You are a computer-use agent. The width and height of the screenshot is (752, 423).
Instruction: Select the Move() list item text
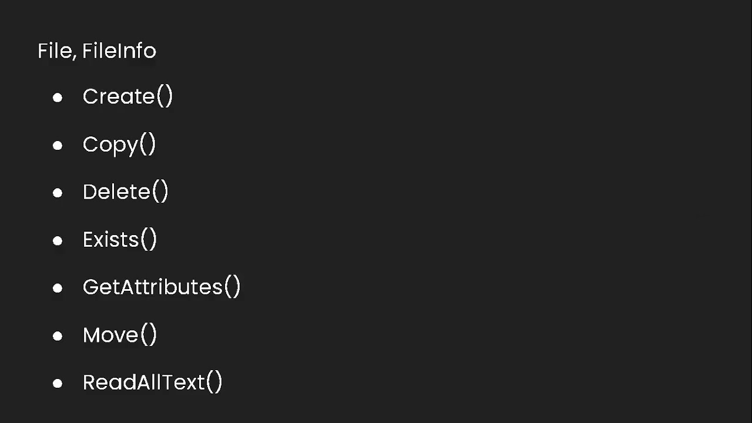coord(120,335)
